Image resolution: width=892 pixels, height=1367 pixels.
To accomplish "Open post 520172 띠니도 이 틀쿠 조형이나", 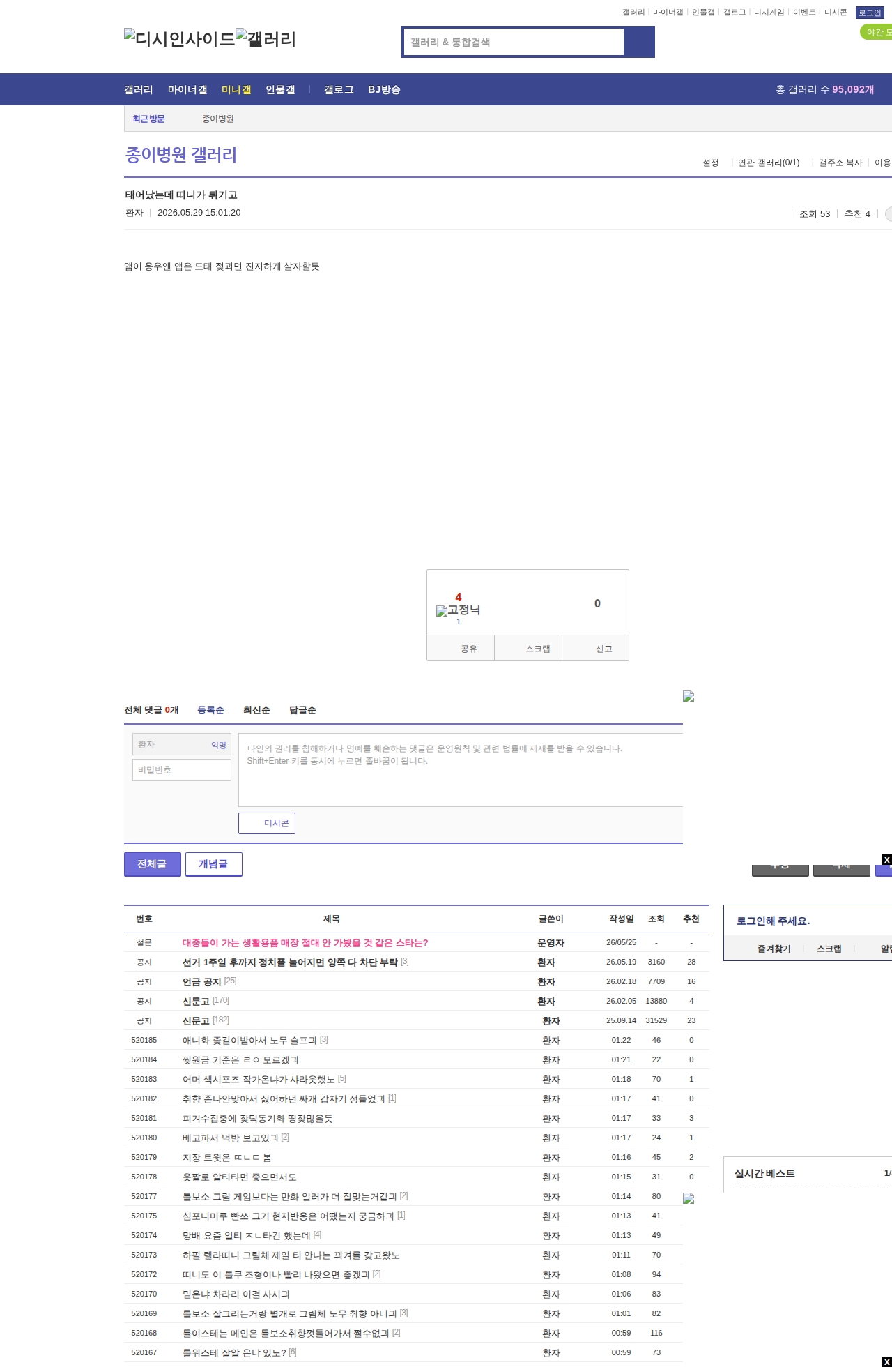I will (276, 1274).
